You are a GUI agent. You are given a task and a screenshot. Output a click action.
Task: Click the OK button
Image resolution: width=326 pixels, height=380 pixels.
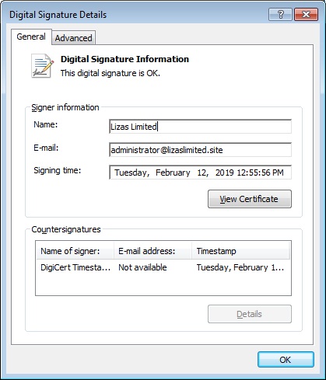(286, 360)
